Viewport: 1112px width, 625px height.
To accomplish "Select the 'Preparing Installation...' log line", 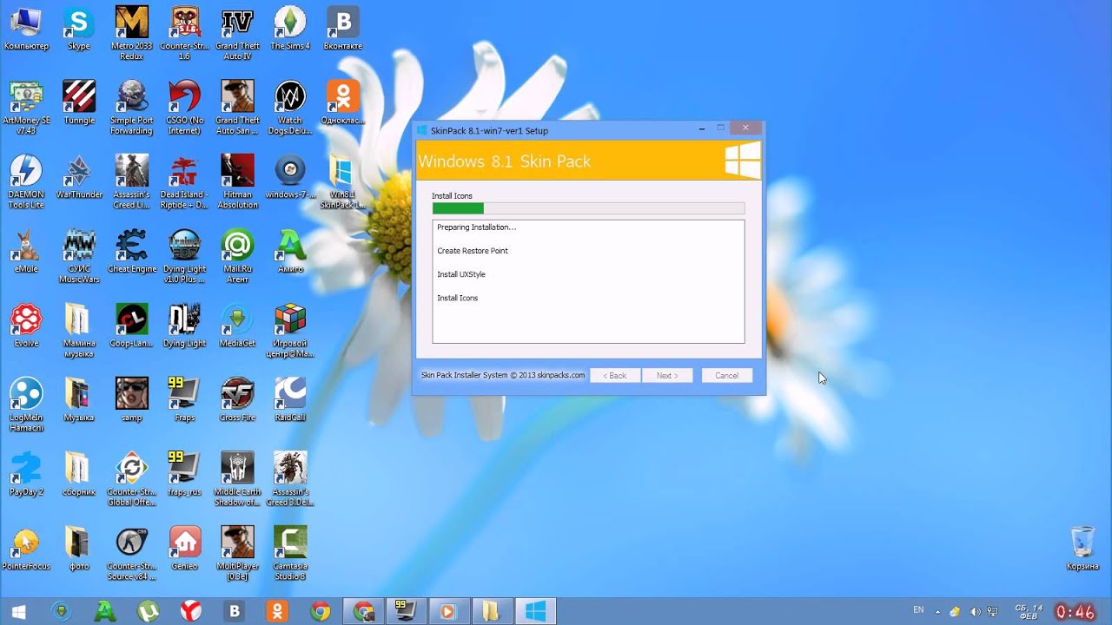I will tap(477, 227).
